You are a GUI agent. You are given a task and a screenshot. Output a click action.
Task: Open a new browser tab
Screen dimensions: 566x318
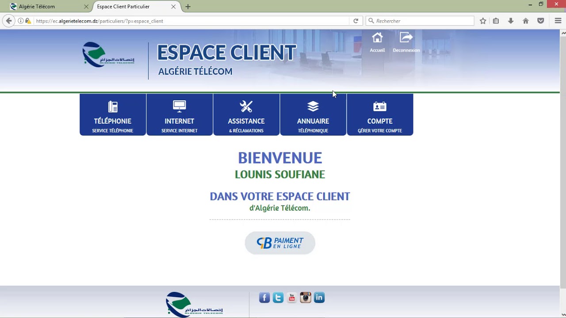click(188, 7)
